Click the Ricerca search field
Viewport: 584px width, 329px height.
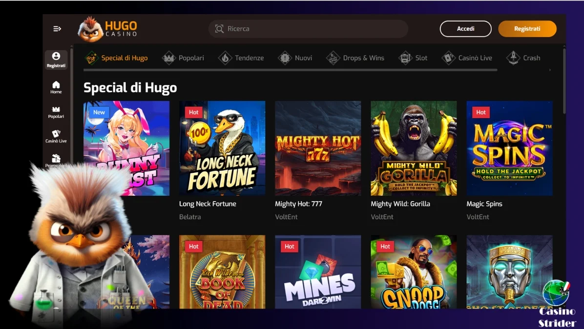308,28
